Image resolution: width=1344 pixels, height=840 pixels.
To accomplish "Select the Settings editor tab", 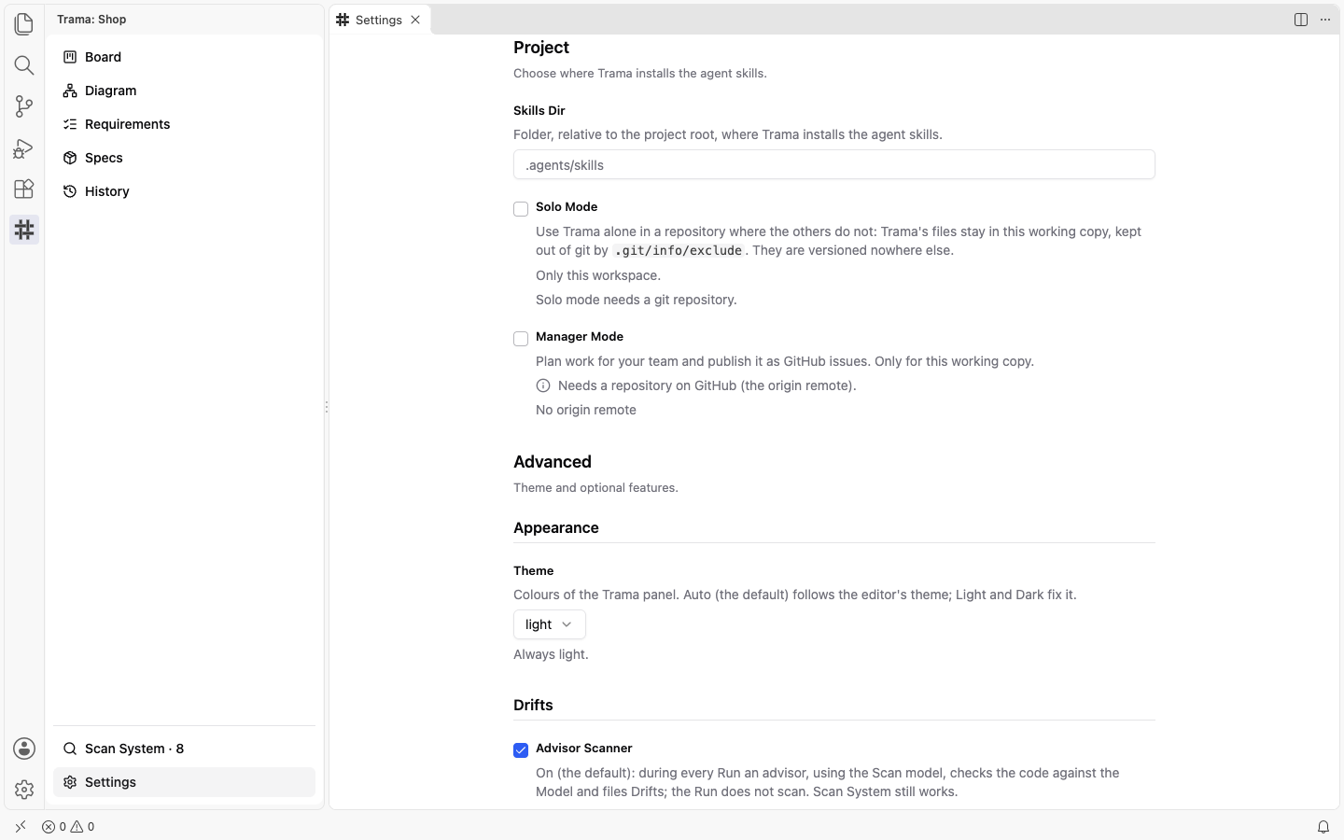I will point(380,20).
